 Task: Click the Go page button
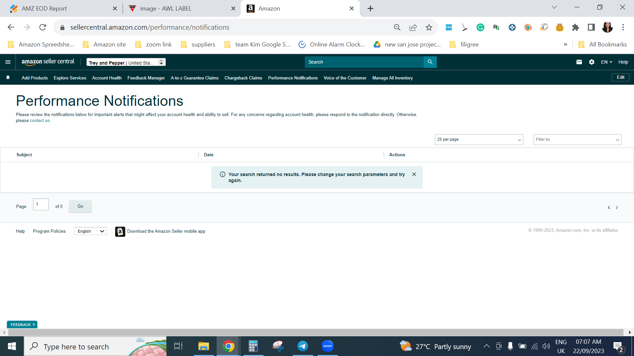[x=80, y=206]
